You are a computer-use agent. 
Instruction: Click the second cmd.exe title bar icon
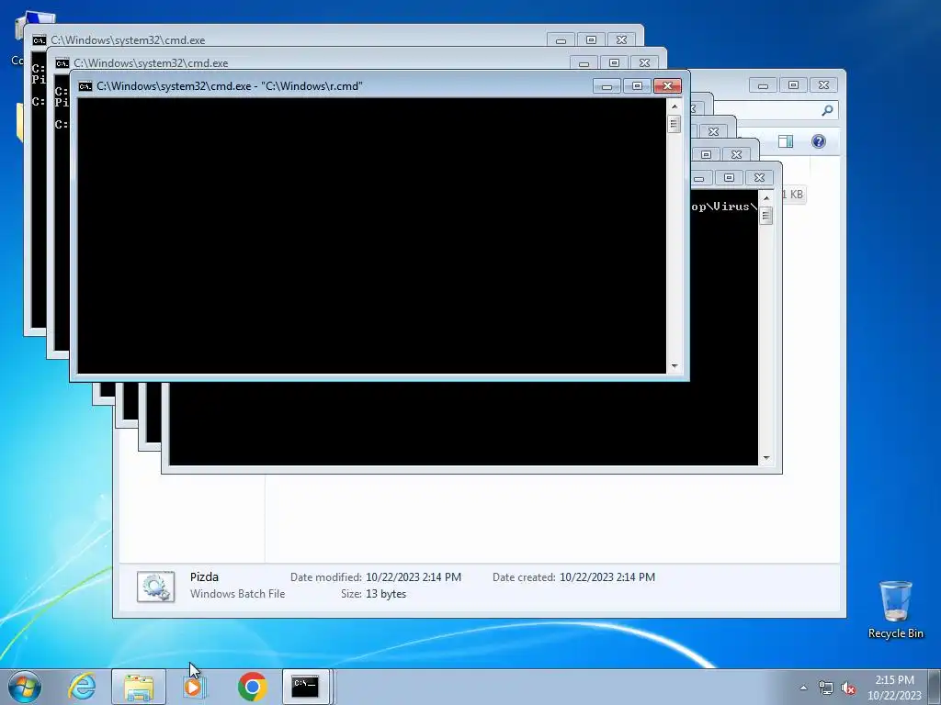[x=62, y=63]
